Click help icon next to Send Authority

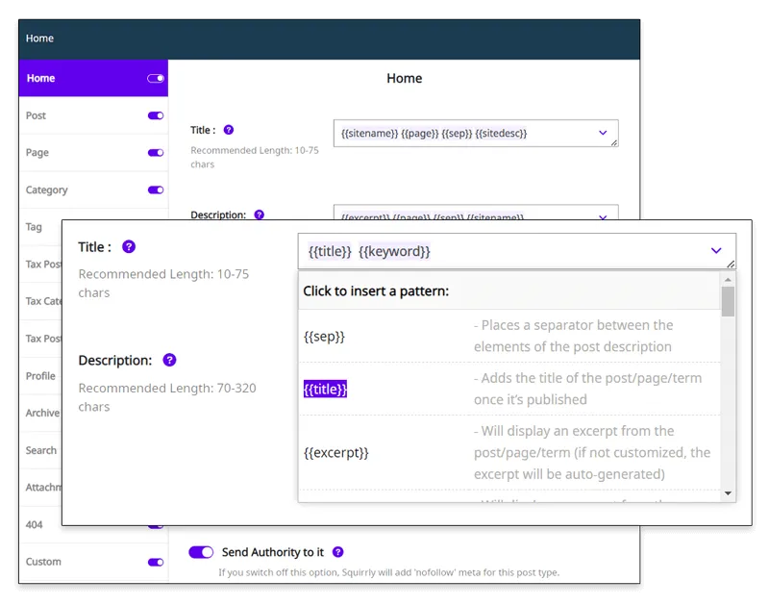coord(337,552)
